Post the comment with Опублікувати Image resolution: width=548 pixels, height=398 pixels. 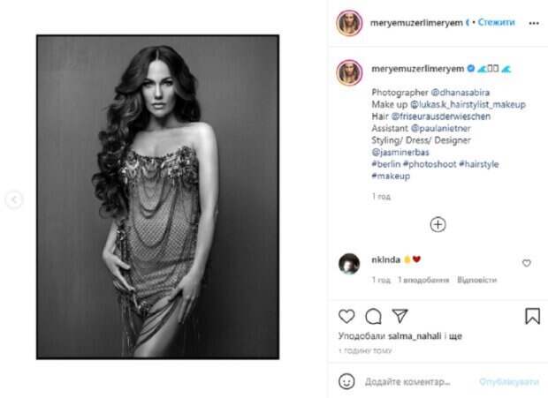[508, 381]
